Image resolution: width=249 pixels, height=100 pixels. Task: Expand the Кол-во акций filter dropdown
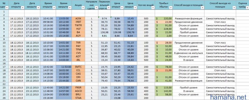tap(153, 7)
